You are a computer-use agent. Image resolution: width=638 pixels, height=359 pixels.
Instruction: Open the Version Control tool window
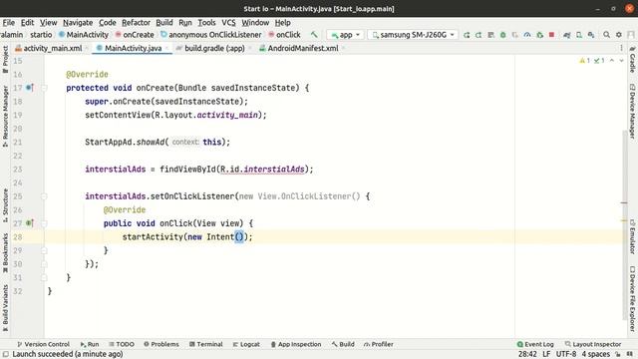pos(43,344)
